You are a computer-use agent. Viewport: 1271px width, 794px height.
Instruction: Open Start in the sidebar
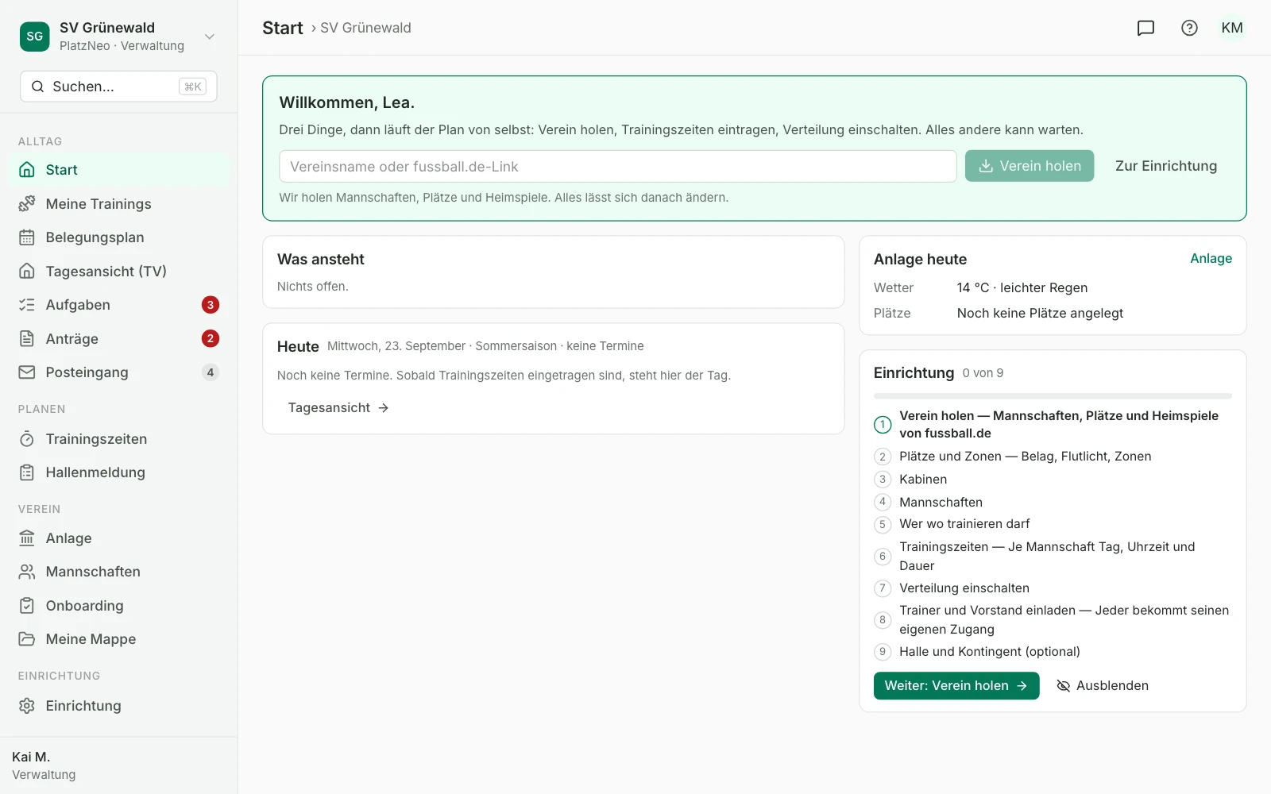click(x=118, y=170)
